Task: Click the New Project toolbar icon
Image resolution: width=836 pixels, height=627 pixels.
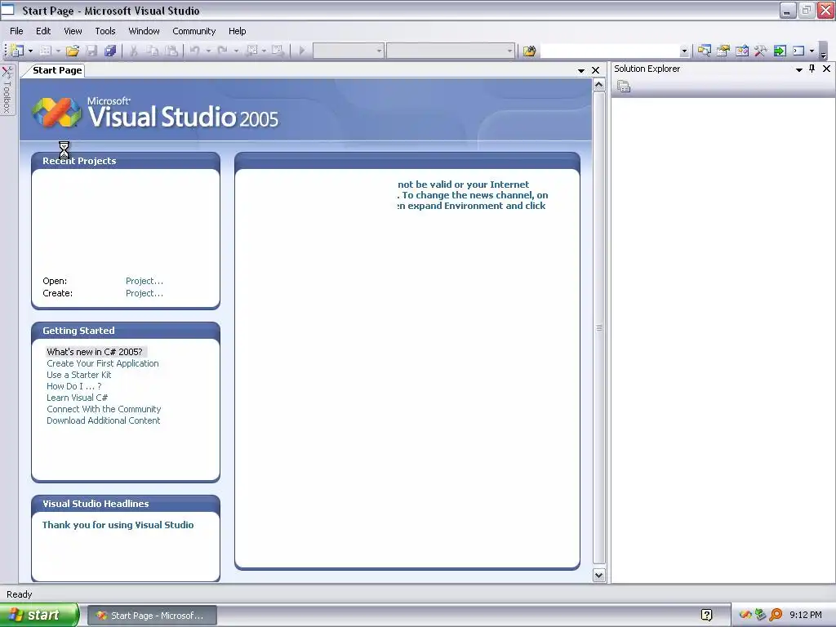Action: (x=17, y=51)
